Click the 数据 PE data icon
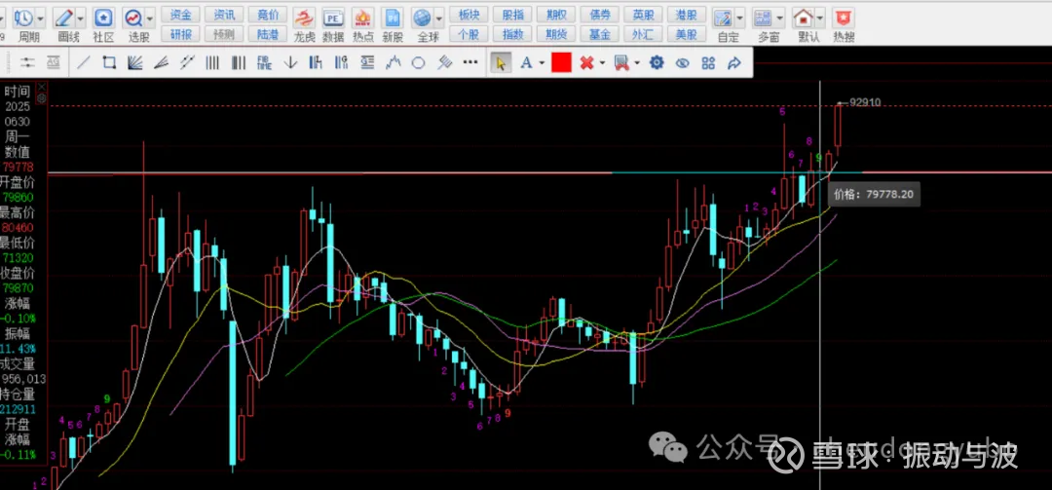The width and height of the screenshot is (1052, 490). click(x=333, y=23)
